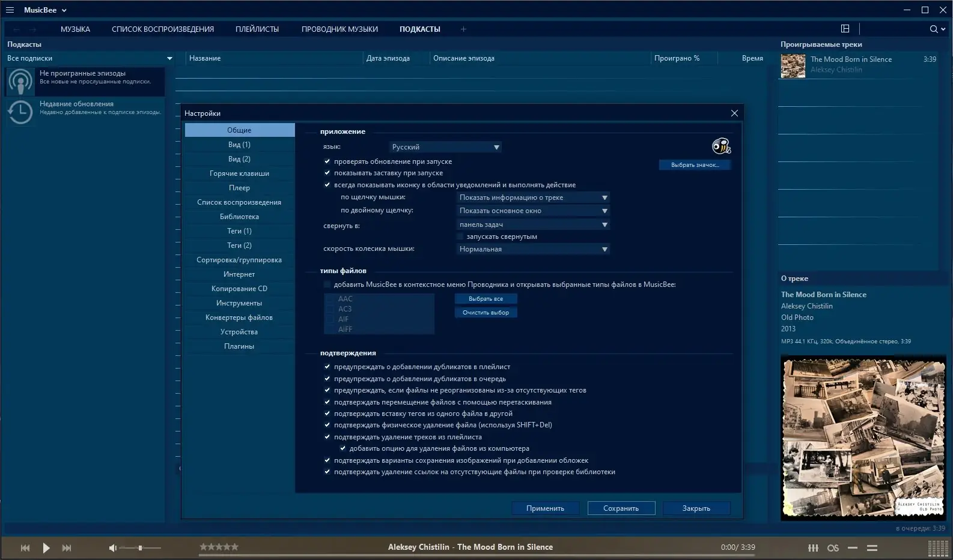Open the single mouse click action dropdown
The image size is (953, 560).
click(533, 197)
